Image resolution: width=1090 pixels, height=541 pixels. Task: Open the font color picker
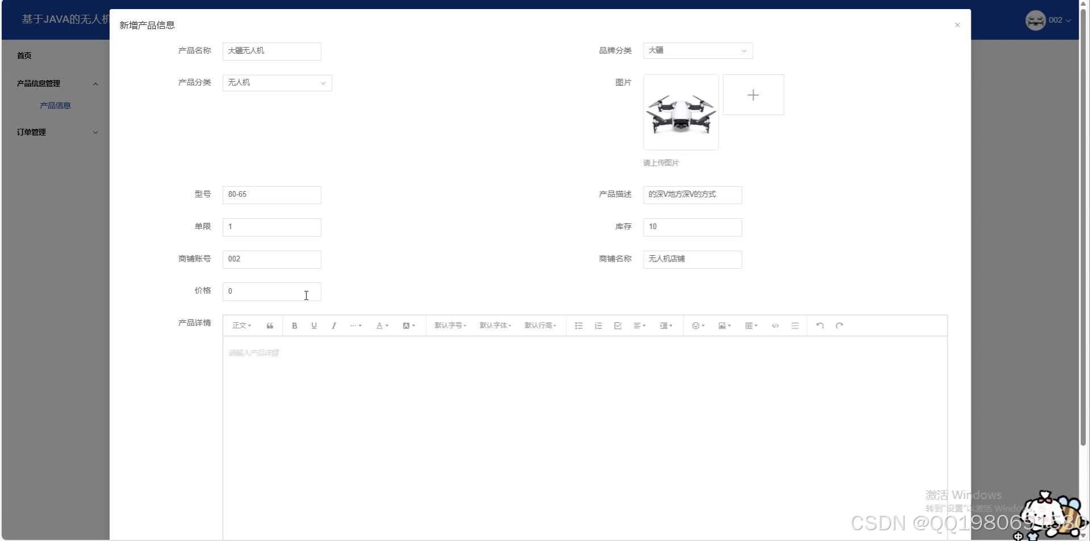[x=381, y=325]
